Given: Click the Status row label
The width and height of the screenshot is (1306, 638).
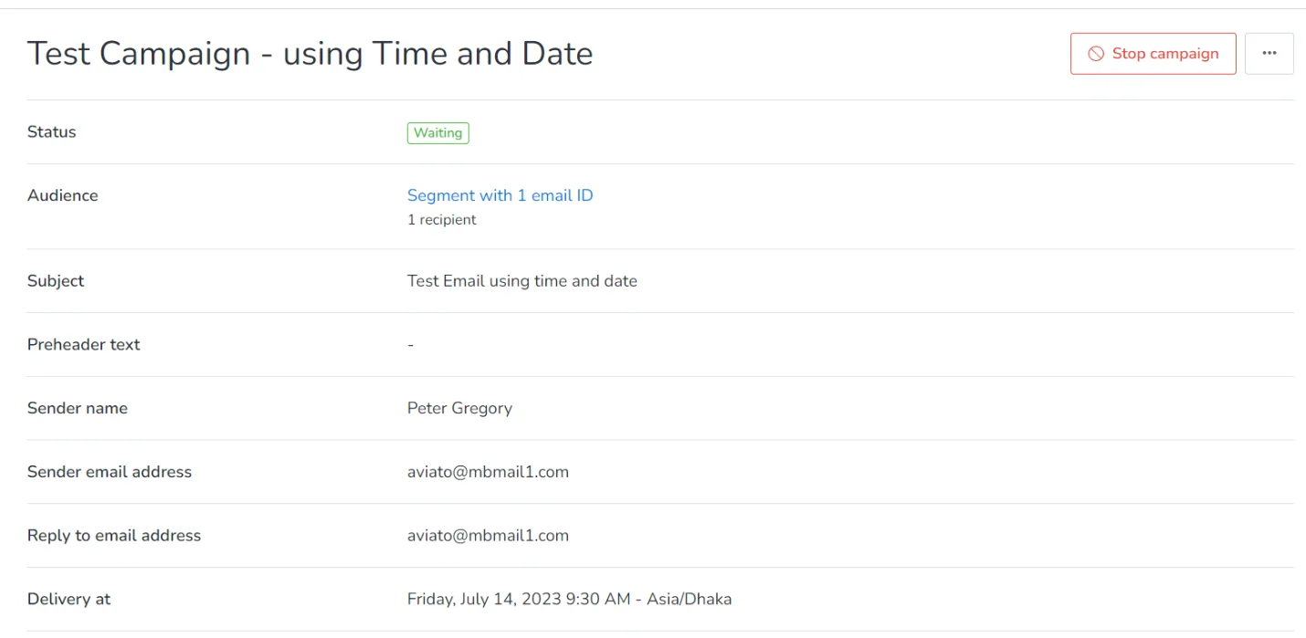Looking at the screenshot, I should pos(52,132).
